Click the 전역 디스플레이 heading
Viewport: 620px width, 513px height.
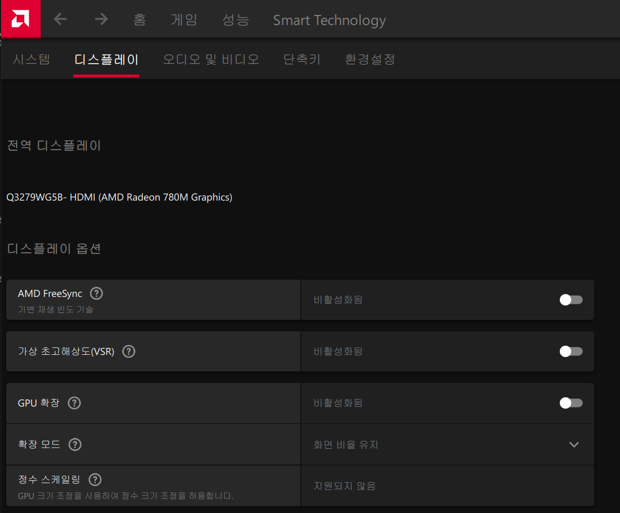(54, 146)
